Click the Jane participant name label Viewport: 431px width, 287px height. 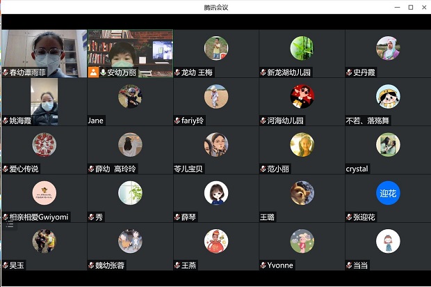click(x=96, y=121)
